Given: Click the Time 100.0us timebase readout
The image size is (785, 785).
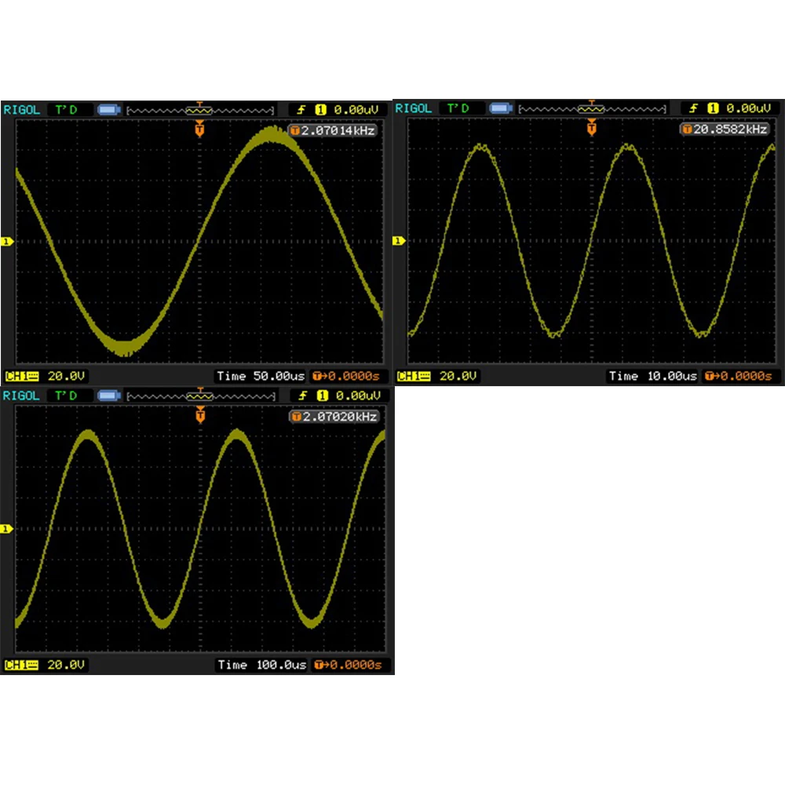Looking at the screenshot, I should [x=262, y=665].
